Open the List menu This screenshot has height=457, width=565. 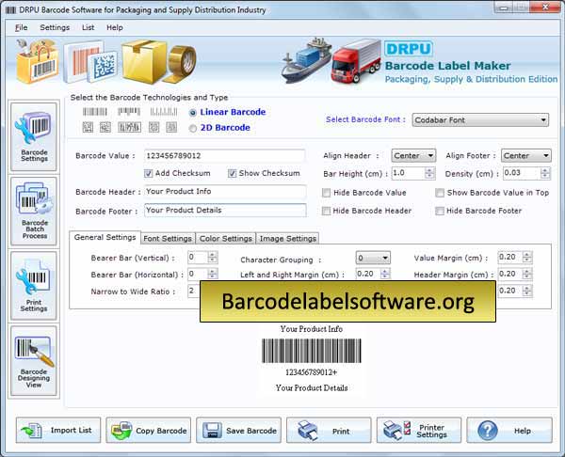(88, 27)
